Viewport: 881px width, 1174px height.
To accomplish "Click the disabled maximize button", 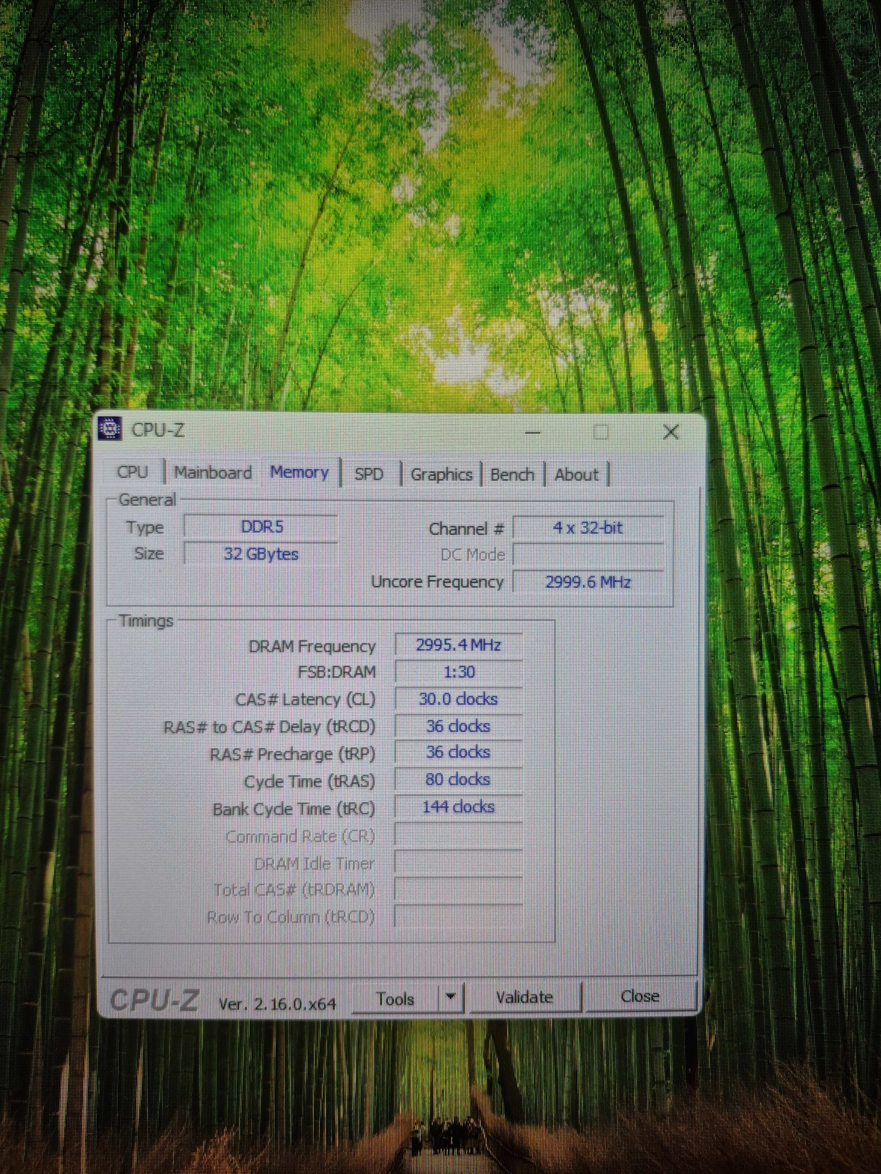I will click(601, 433).
